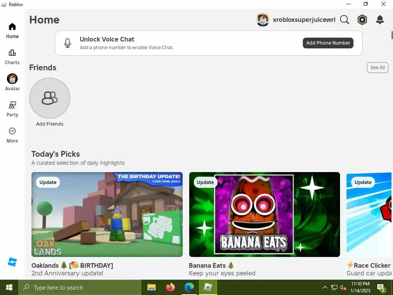Image resolution: width=393 pixels, height=295 pixels.
Task: Click the Roblox taskbar icon
Action: (208, 287)
